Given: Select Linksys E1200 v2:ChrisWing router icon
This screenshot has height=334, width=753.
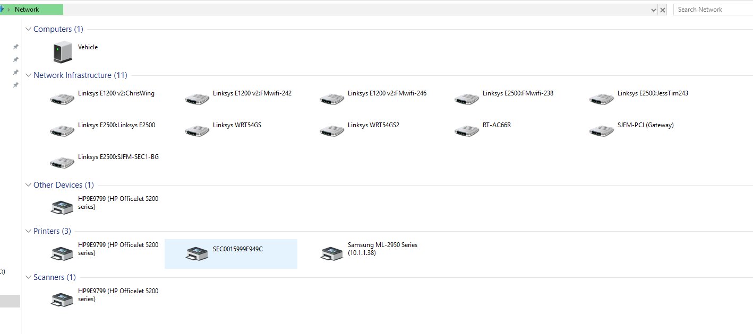Looking at the screenshot, I should [x=62, y=99].
